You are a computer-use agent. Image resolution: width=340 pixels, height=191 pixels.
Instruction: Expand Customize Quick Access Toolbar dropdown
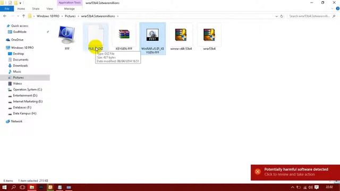(x=20, y=3)
